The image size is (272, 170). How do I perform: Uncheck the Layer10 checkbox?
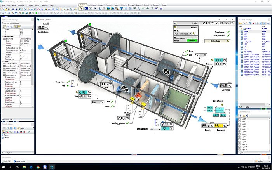[239, 144]
